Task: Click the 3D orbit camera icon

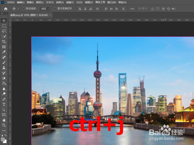Action: coord(153,9)
